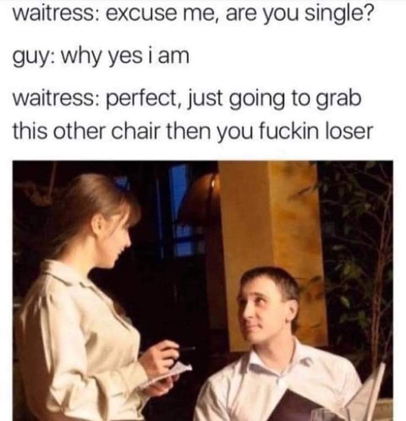Click the notepad in the waitress's hand
406x421 pixels.
165,376
